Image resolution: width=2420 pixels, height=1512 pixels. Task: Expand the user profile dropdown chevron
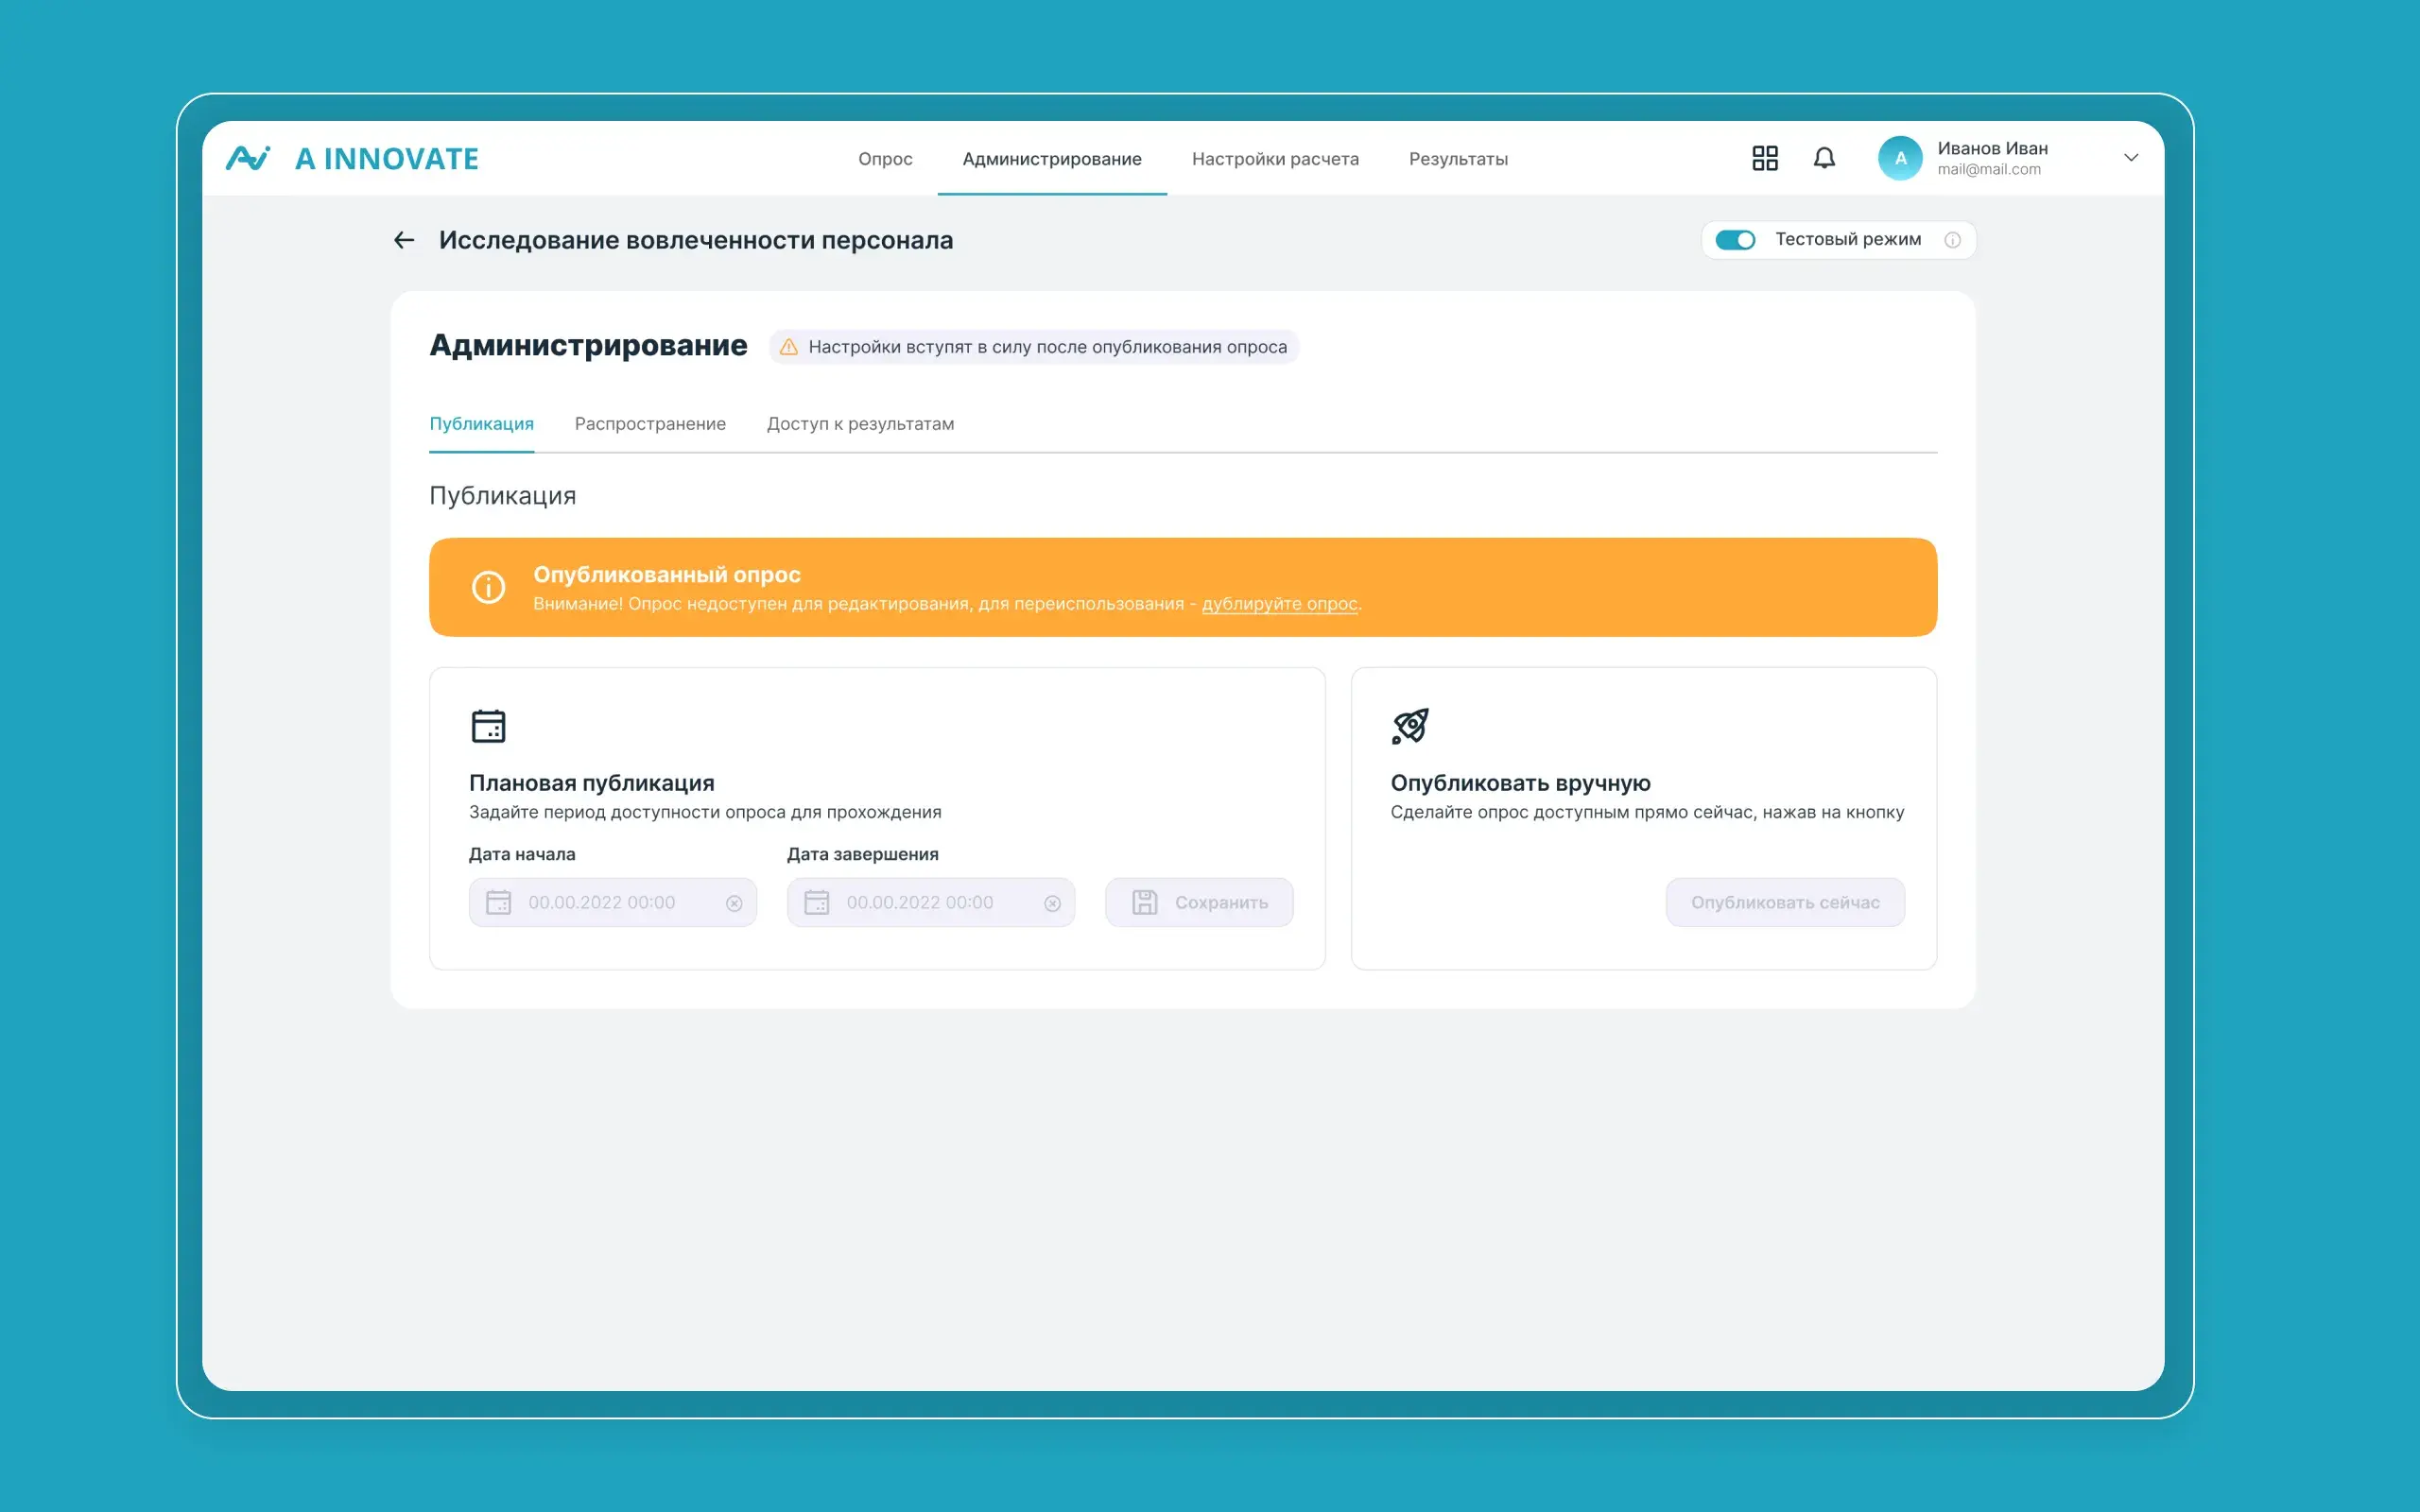tap(2131, 158)
